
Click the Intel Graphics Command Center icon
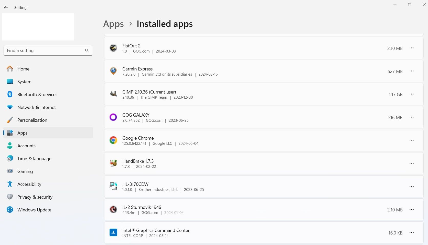pyautogui.click(x=113, y=232)
